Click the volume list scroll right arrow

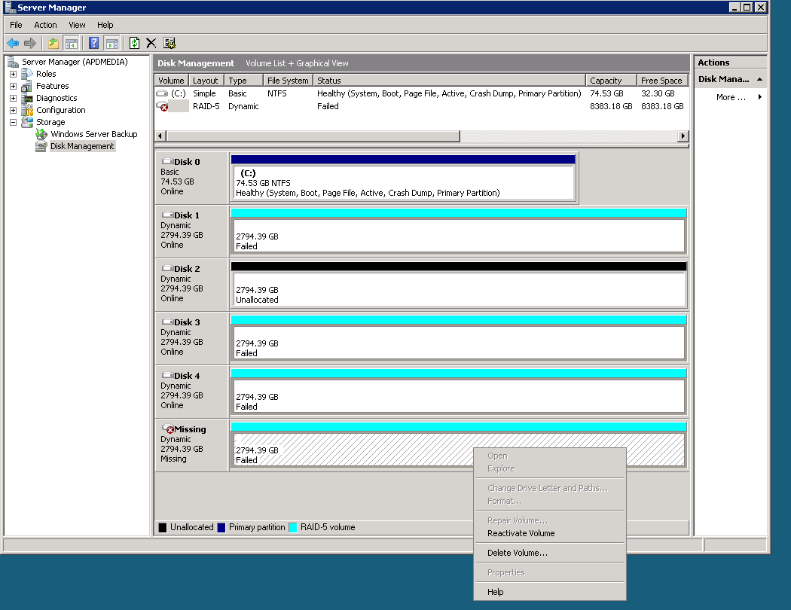[683, 136]
